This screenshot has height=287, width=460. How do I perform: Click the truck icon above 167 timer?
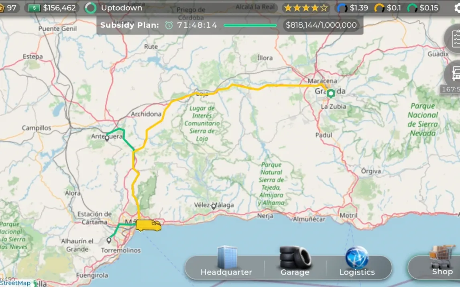point(454,74)
